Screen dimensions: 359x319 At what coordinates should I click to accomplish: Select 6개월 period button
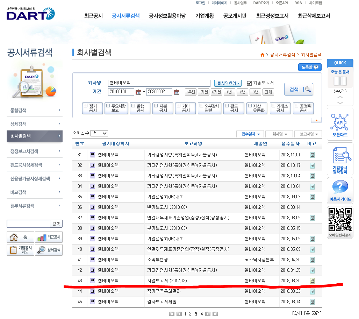(217, 92)
